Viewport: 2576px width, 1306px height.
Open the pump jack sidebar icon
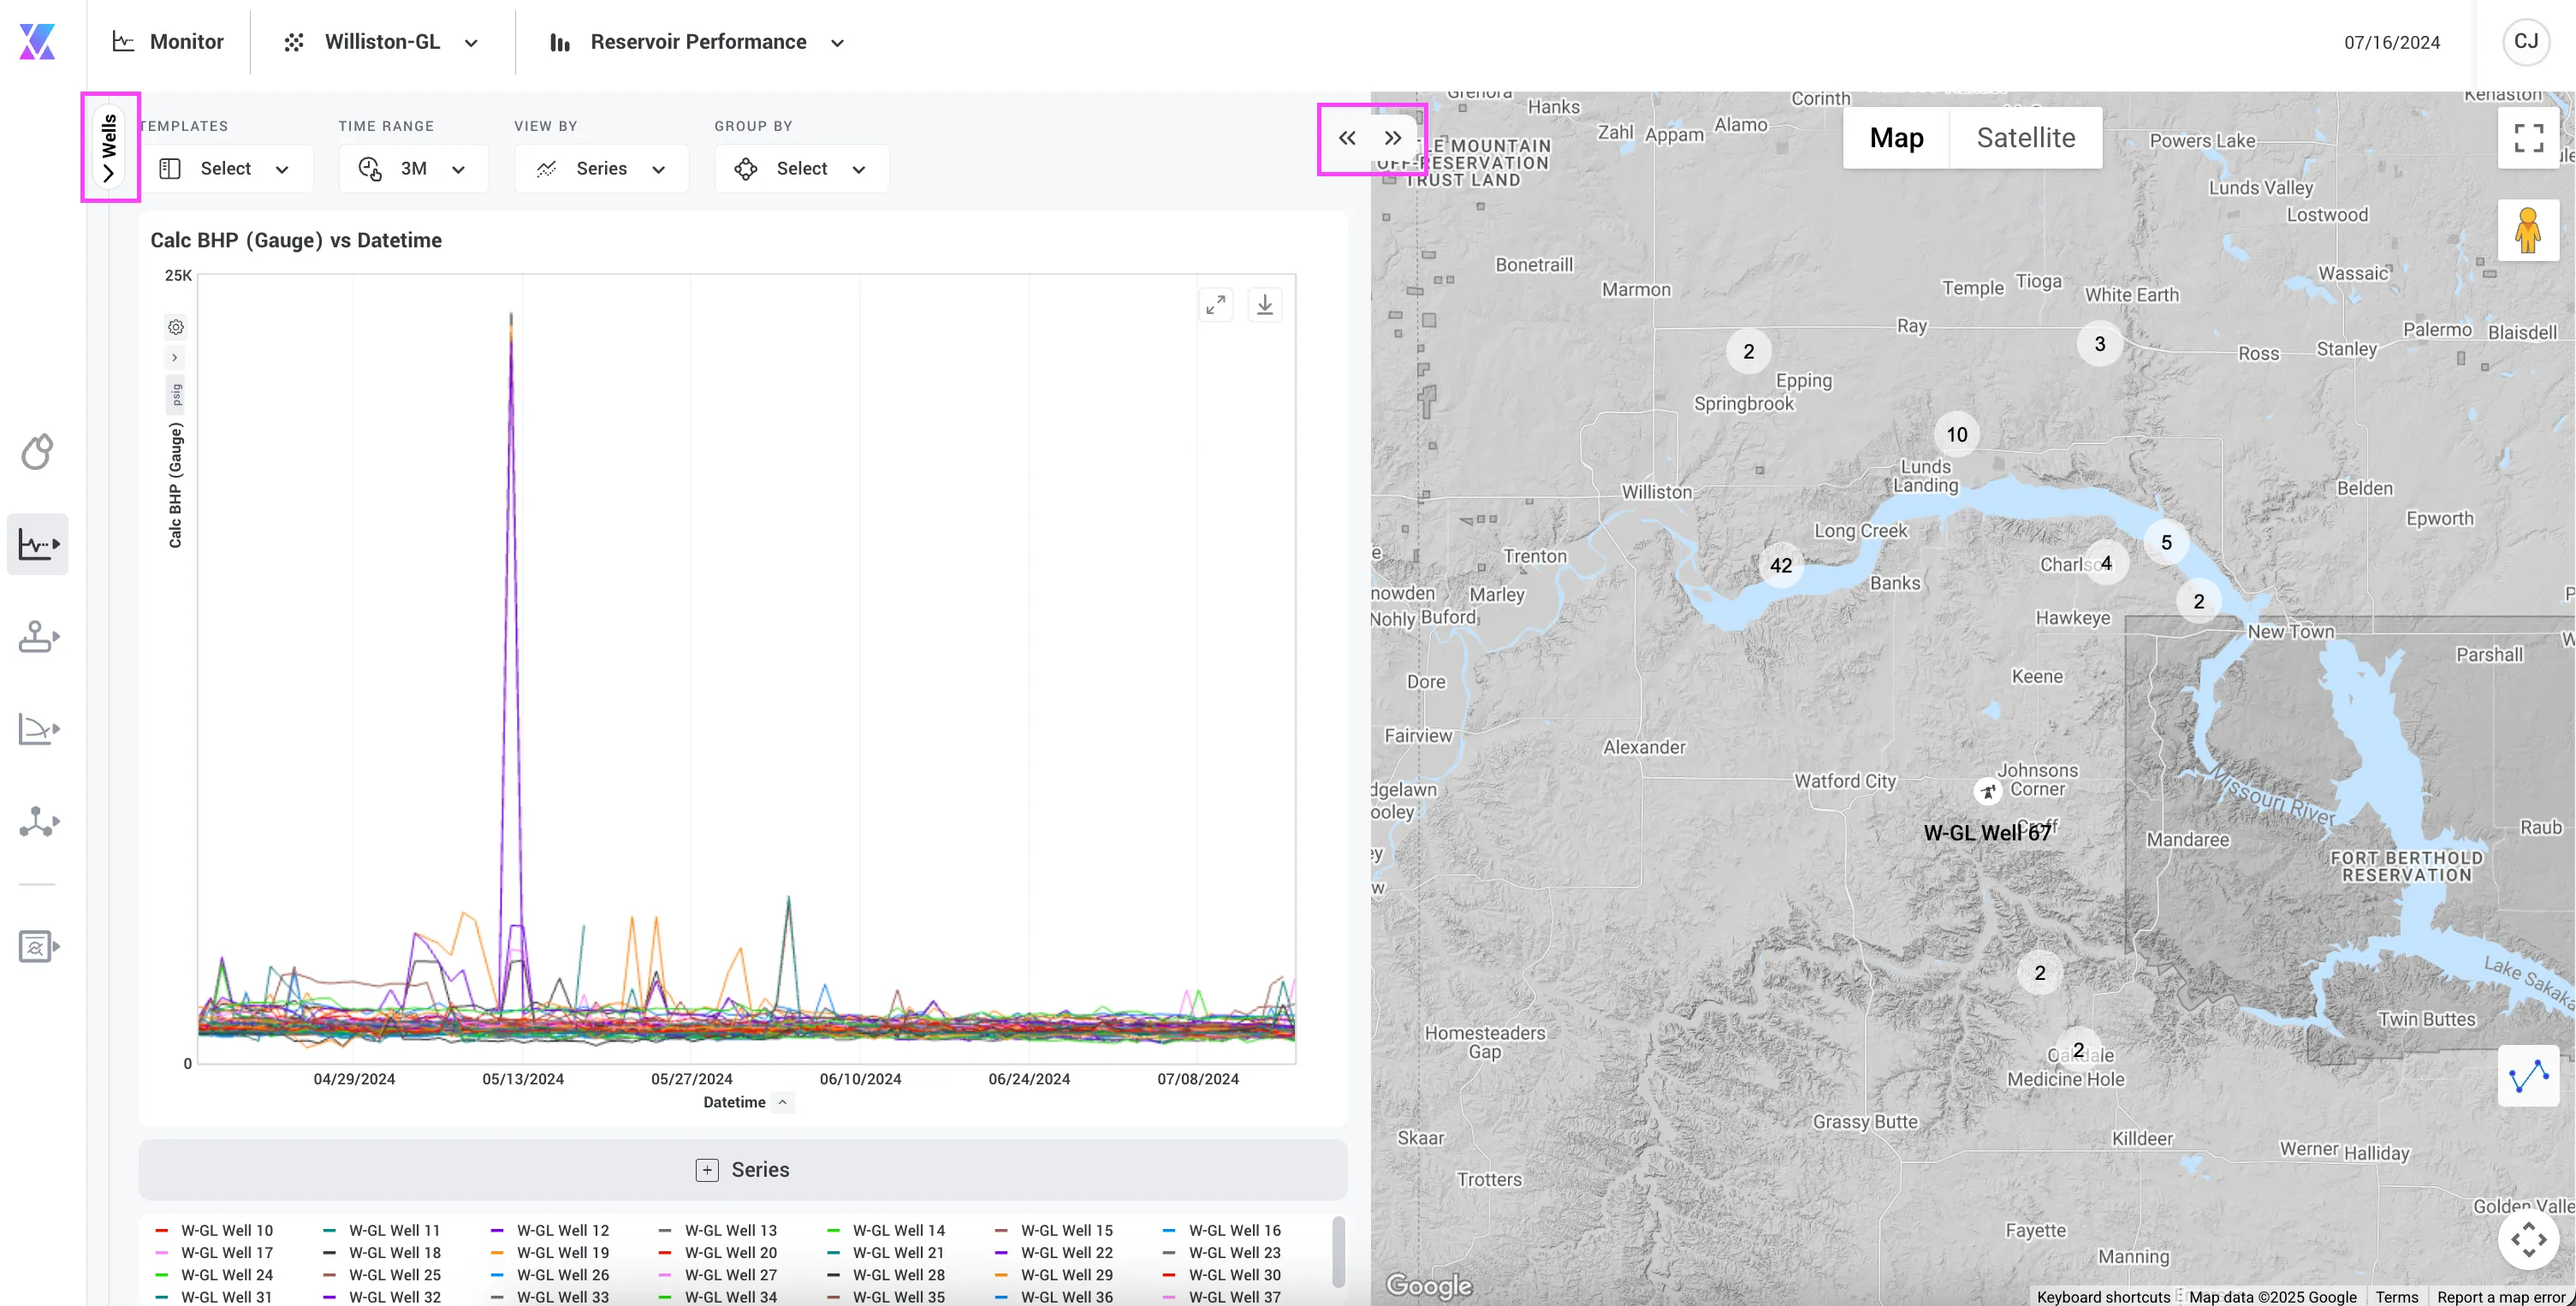click(x=38, y=636)
